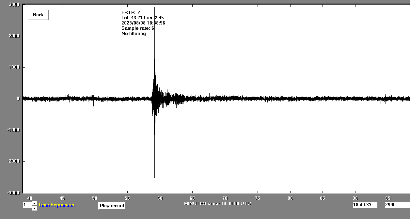
Task: Click the Time Expansion label
Action: 56,205
